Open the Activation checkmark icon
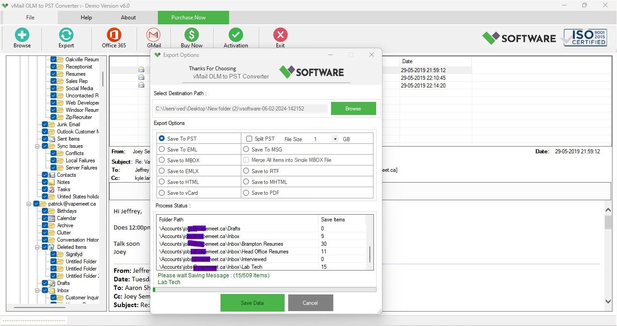Screen dimensions: 617x326 tap(235, 35)
